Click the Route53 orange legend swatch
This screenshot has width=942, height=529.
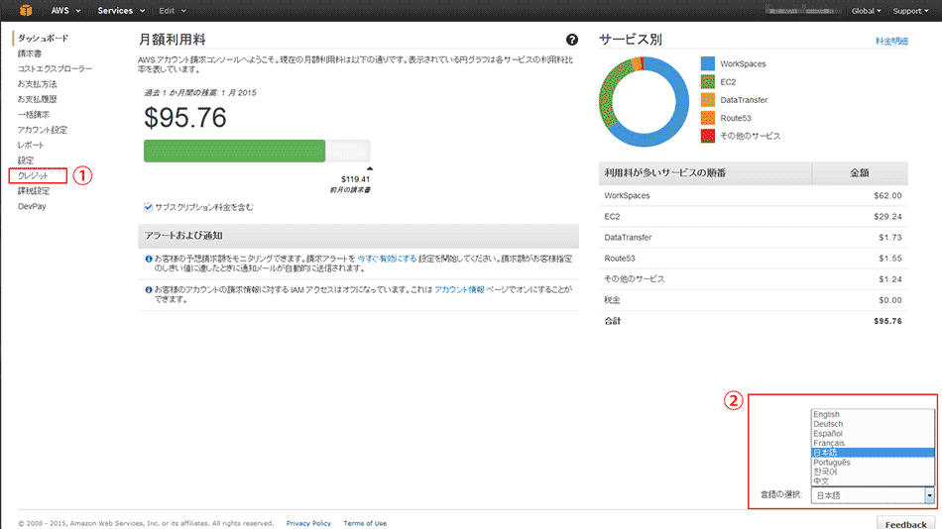[708, 118]
